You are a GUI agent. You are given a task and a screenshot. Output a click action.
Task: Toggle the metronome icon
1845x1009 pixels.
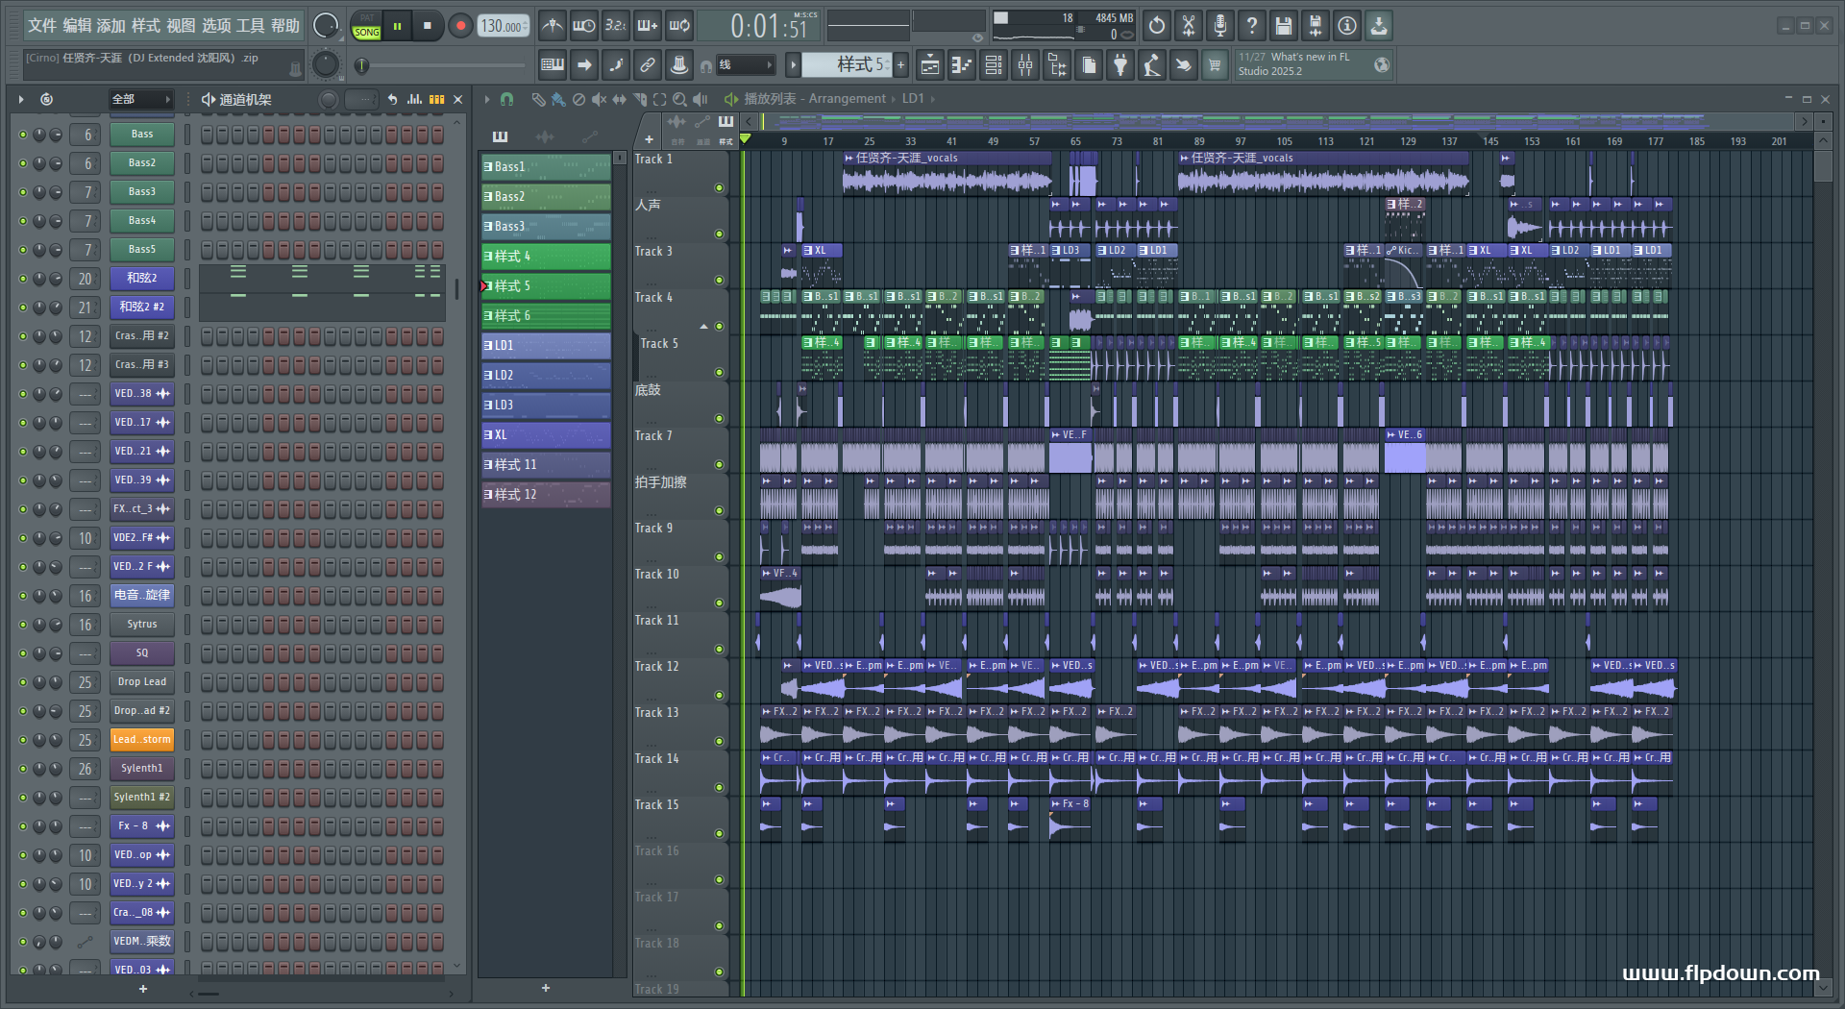(x=552, y=26)
